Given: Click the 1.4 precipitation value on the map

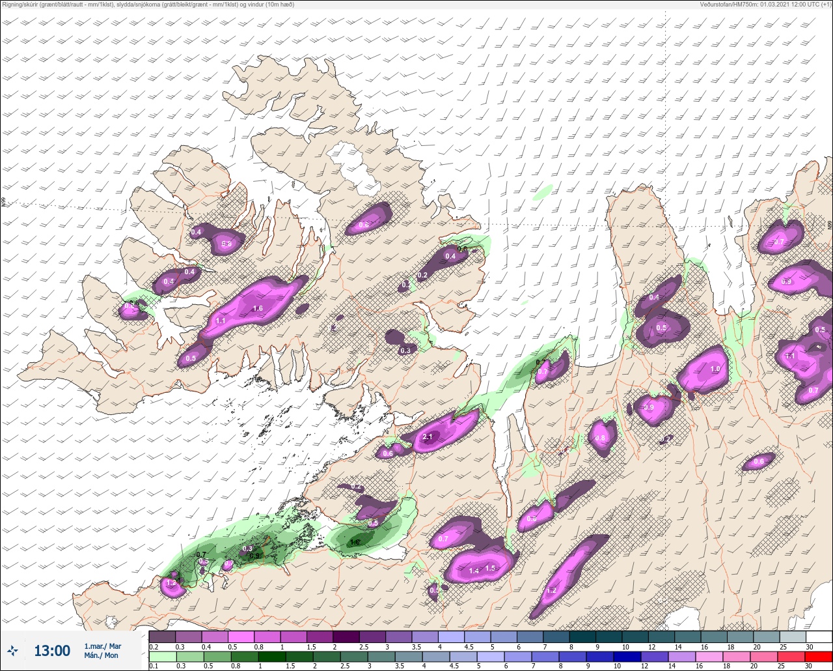Looking at the screenshot, I should click(x=474, y=571).
